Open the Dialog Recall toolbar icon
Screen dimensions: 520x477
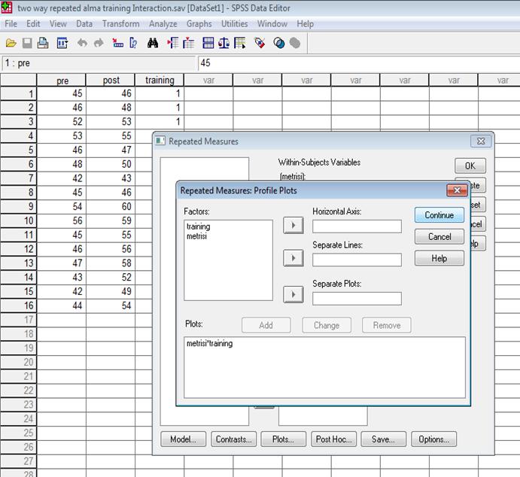click(x=62, y=43)
